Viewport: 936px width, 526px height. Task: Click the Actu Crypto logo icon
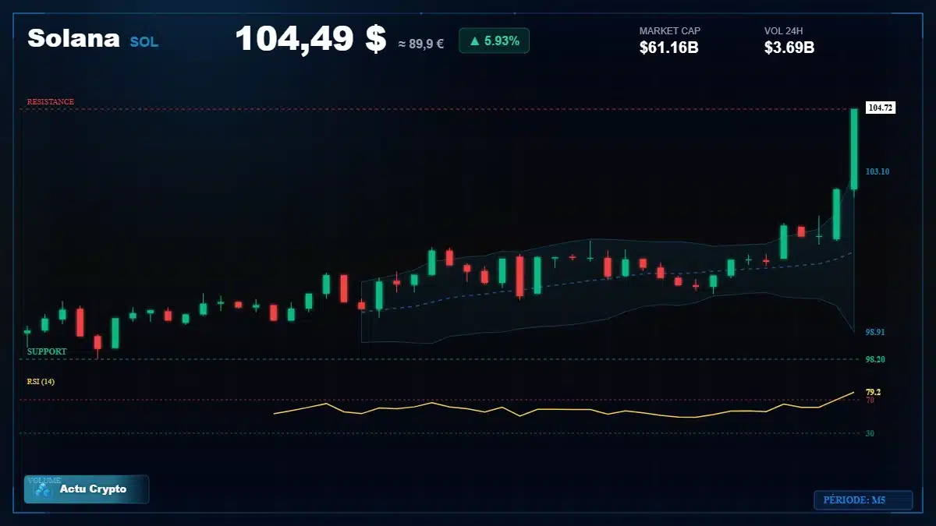(x=43, y=490)
